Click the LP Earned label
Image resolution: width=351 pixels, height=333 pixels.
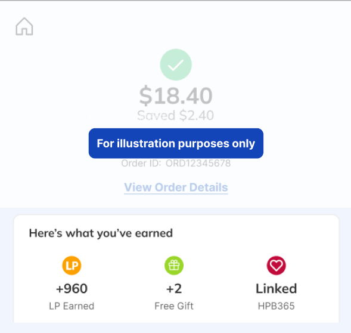[x=72, y=306]
